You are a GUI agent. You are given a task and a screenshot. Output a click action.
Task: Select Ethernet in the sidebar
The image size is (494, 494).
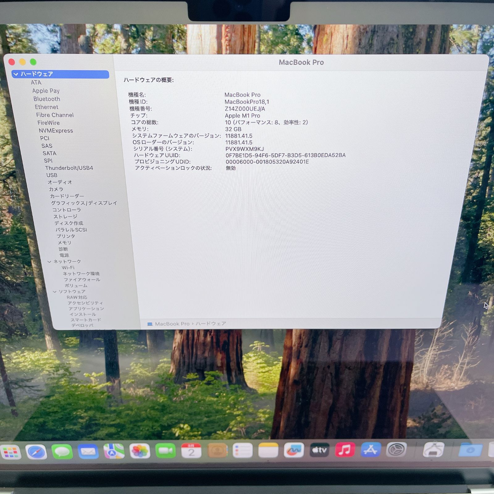point(47,107)
